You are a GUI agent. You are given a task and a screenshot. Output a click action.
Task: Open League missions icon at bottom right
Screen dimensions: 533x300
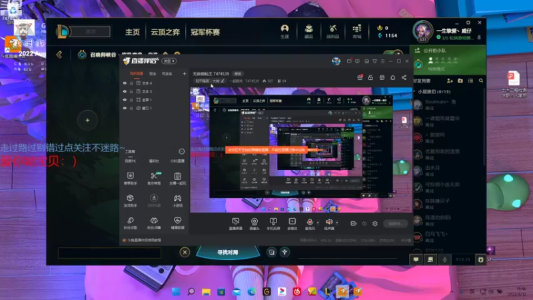pyautogui.click(x=430, y=259)
